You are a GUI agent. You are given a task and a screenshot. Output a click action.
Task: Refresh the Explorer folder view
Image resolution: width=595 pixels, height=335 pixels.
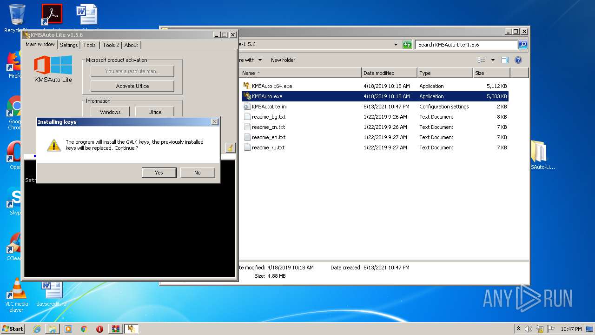(x=407, y=45)
